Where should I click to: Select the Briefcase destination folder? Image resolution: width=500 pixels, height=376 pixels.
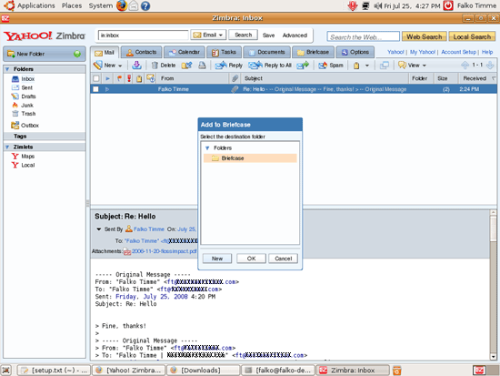tap(250, 158)
